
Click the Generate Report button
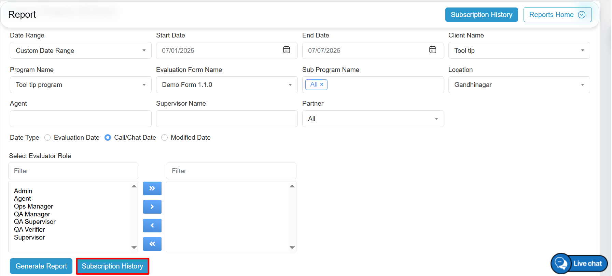(x=41, y=266)
